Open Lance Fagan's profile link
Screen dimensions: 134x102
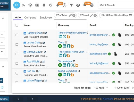34,81
